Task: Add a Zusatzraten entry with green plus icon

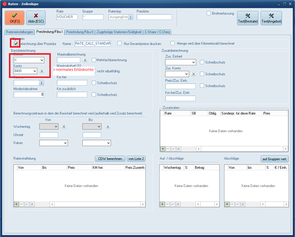Action: point(163,149)
